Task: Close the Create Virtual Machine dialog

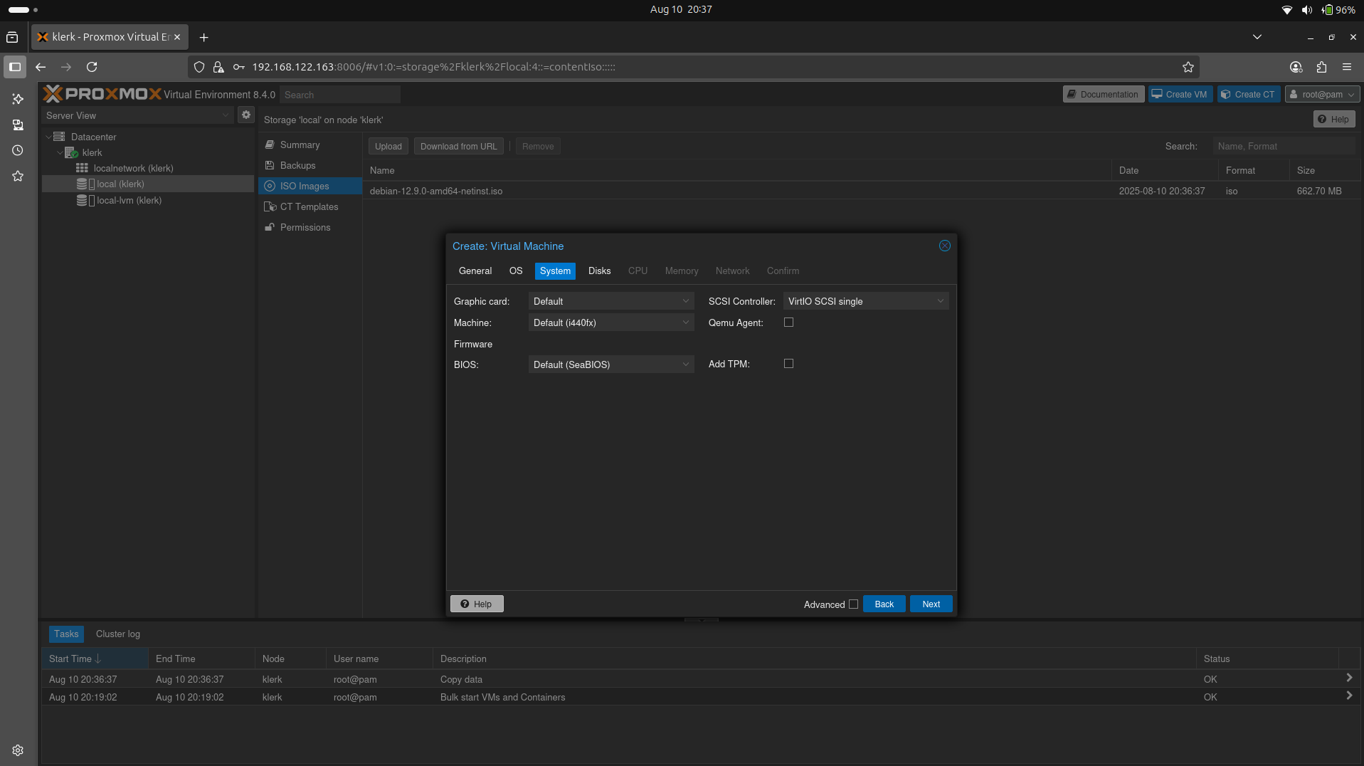Action: pos(944,246)
